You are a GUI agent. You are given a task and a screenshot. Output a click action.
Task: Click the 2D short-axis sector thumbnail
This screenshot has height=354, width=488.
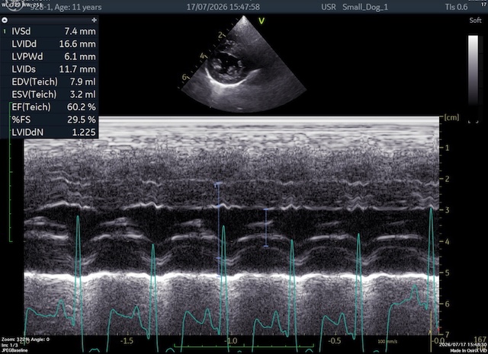click(243, 65)
